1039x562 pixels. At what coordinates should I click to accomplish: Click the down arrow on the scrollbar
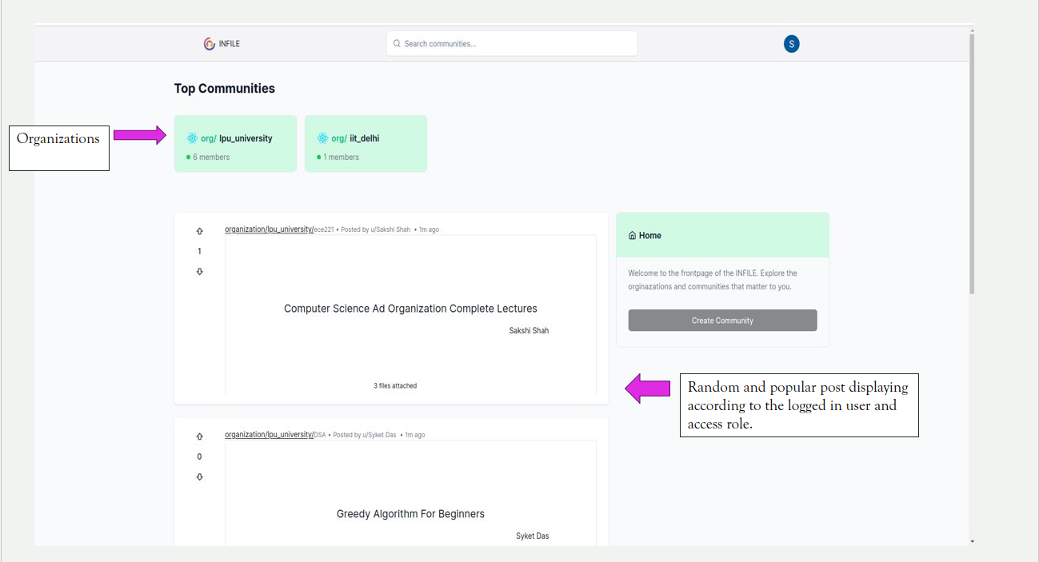(972, 541)
